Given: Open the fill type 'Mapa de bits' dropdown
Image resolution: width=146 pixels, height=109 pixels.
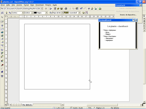Looking at the screenshot, I should 62,13.
